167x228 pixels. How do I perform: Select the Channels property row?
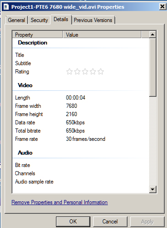81,173
